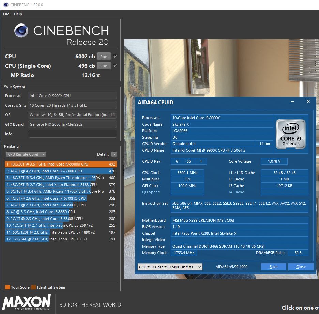The width and height of the screenshot is (319, 314).
Task: Click the L4 Cache label
Action: point(236,192)
